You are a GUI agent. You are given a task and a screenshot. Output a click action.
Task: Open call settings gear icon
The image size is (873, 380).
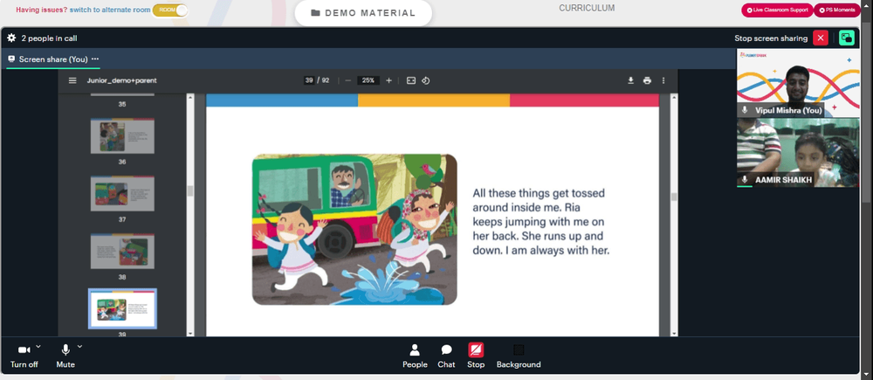[x=11, y=38]
